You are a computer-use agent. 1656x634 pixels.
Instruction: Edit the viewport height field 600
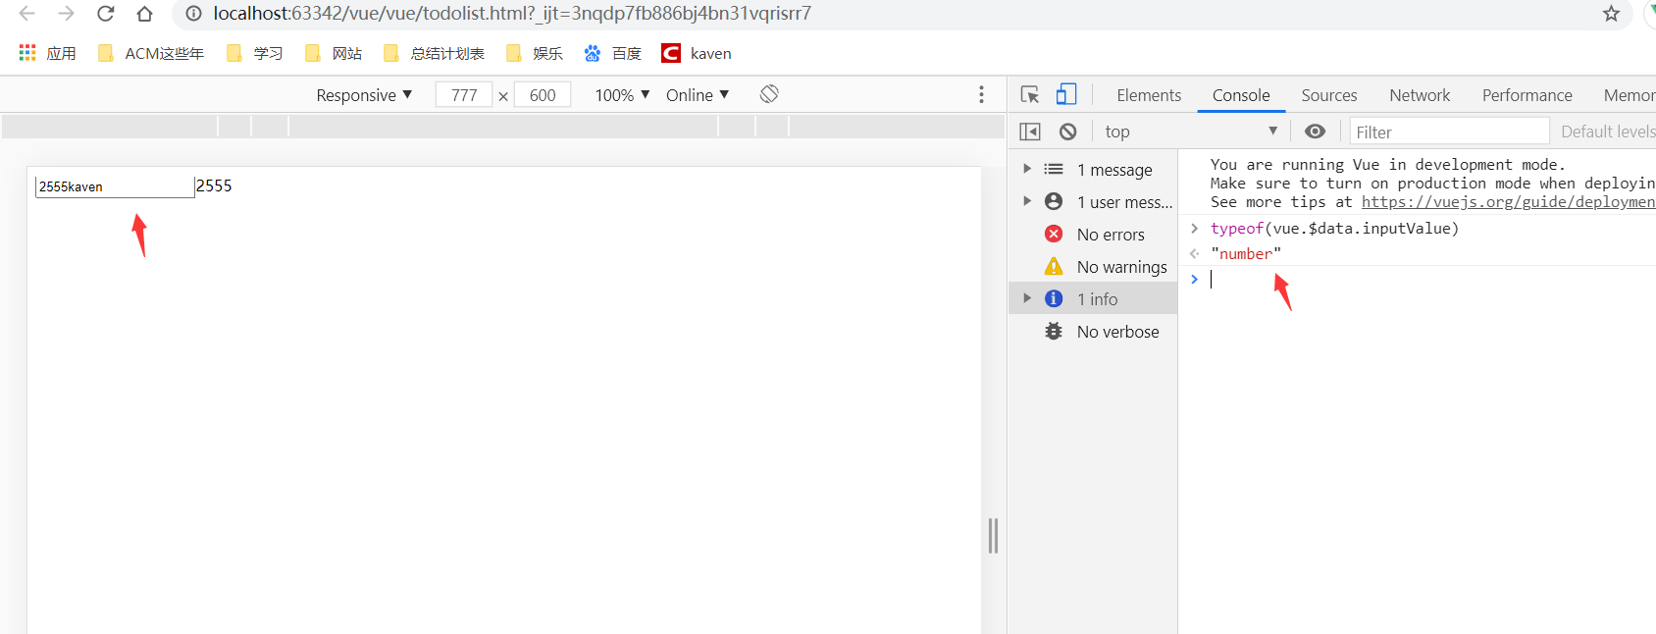(543, 95)
